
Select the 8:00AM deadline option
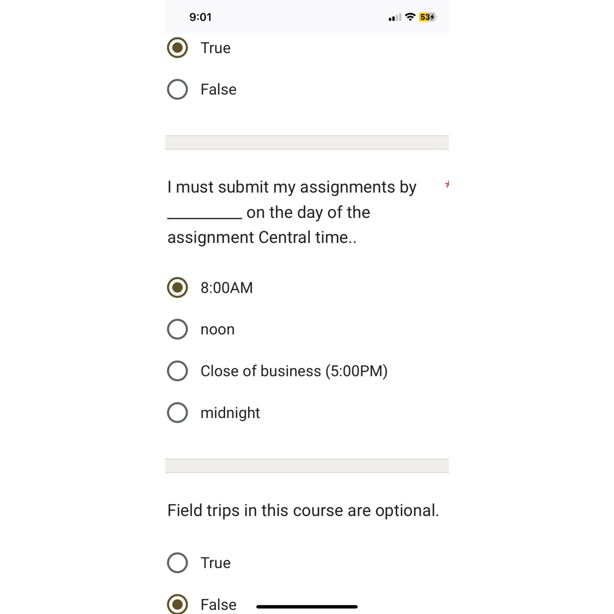[177, 288]
